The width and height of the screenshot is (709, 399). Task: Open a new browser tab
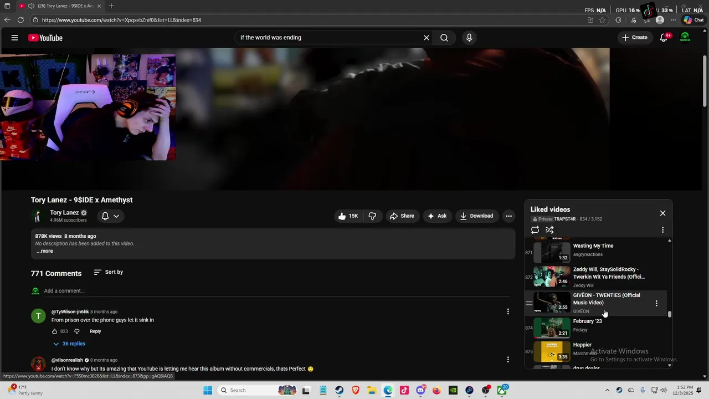click(x=111, y=6)
